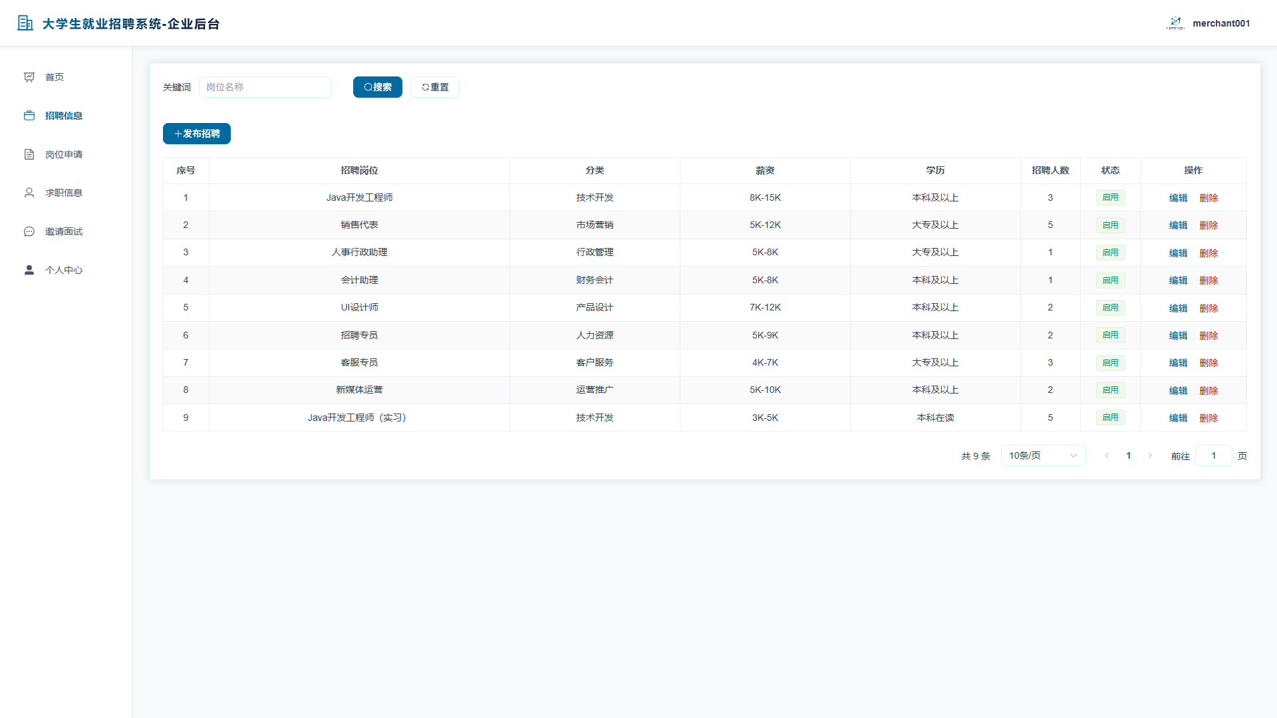
Task: Click the 发布招聘 button
Action: pos(197,134)
